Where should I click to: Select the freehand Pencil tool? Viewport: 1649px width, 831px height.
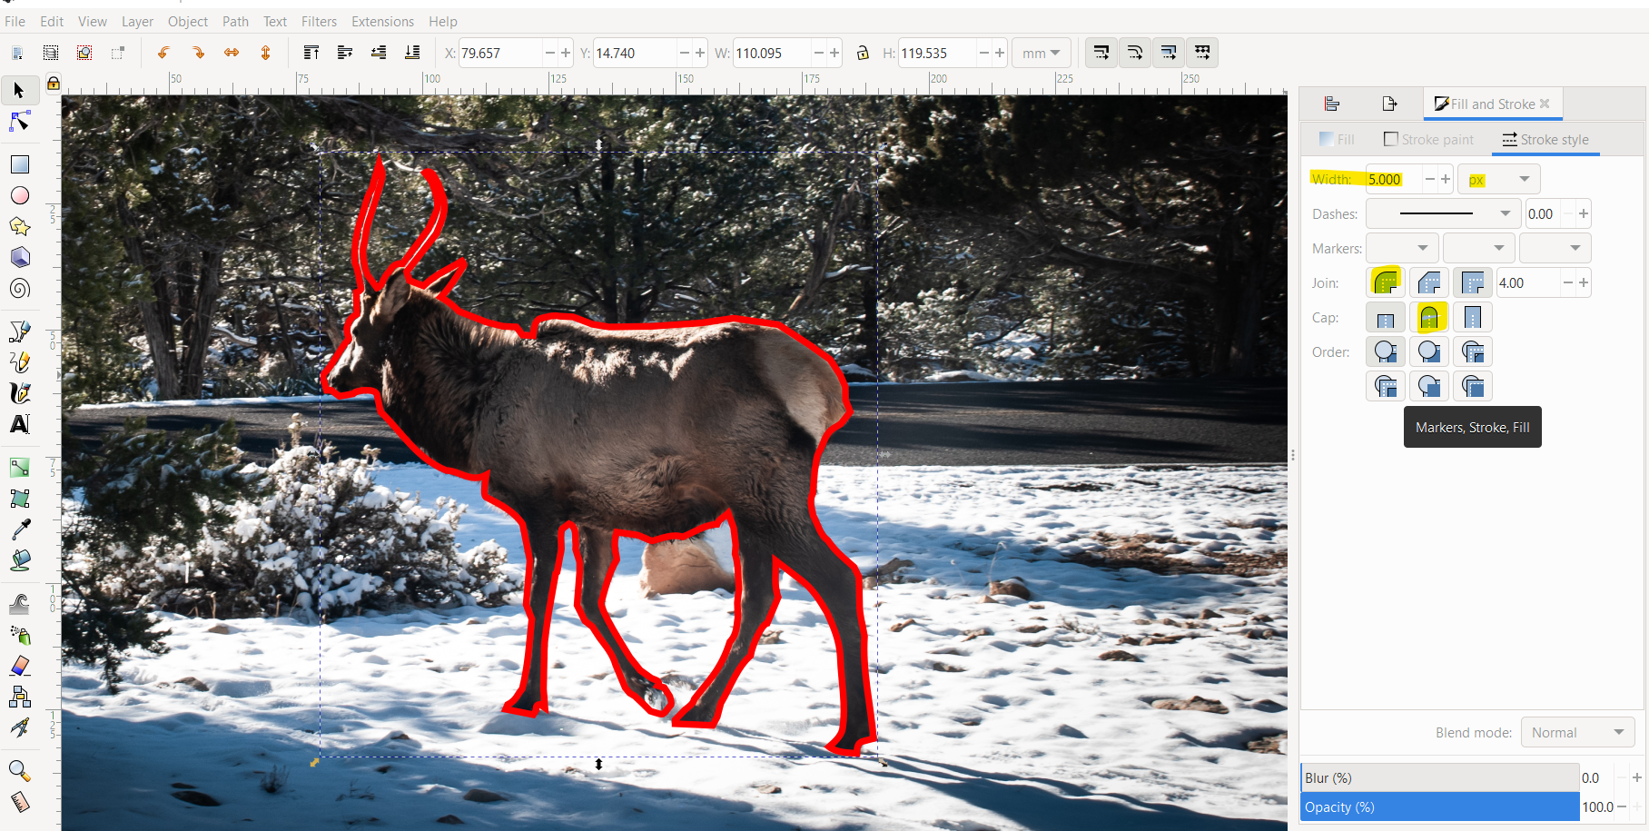coord(19,362)
